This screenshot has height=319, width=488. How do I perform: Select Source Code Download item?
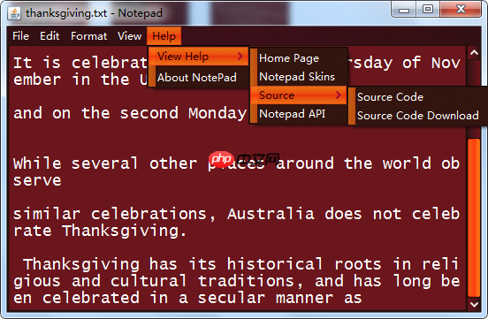pos(418,116)
